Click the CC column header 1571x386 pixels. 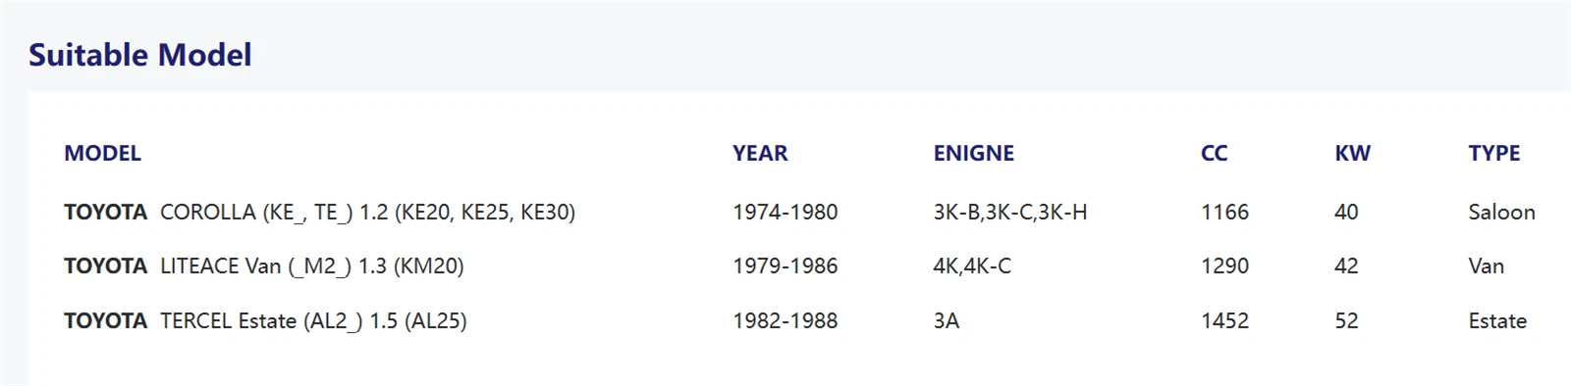point(1214,153)
